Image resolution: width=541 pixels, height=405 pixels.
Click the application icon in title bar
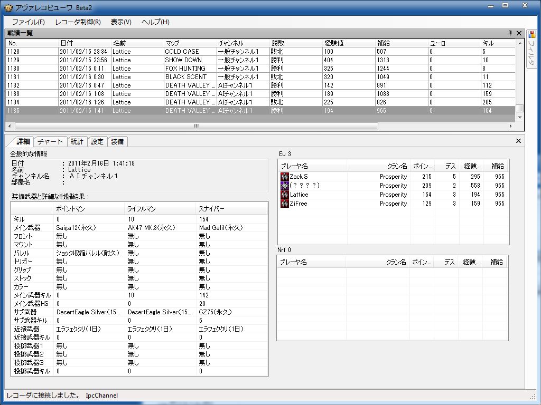[x=8, y=7]
